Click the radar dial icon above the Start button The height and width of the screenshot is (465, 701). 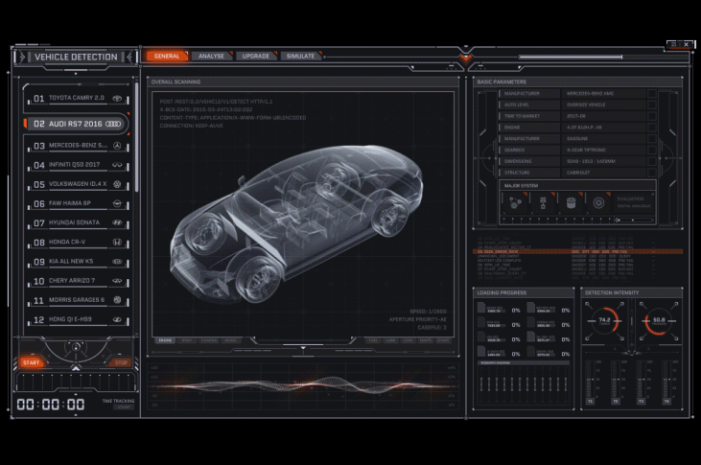pyautogui.click(x=76, y=346)
